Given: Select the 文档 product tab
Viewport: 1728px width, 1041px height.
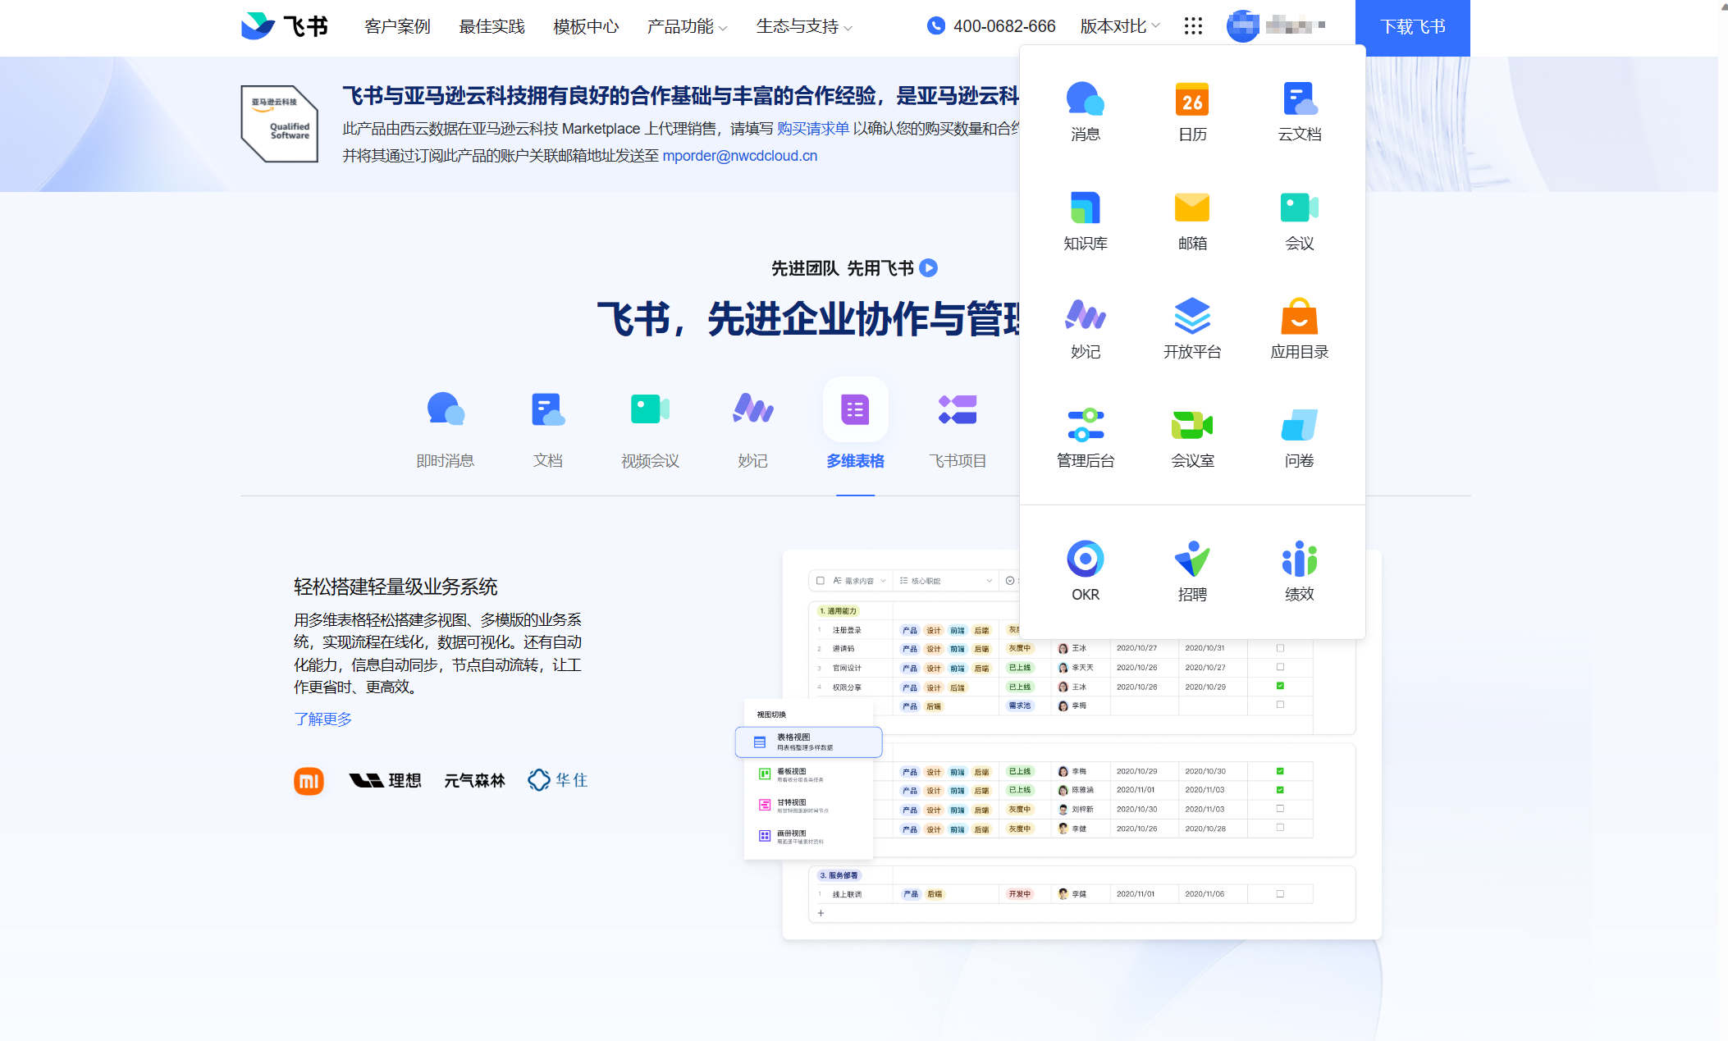Looking at the screenshot, I should point(547,430).
